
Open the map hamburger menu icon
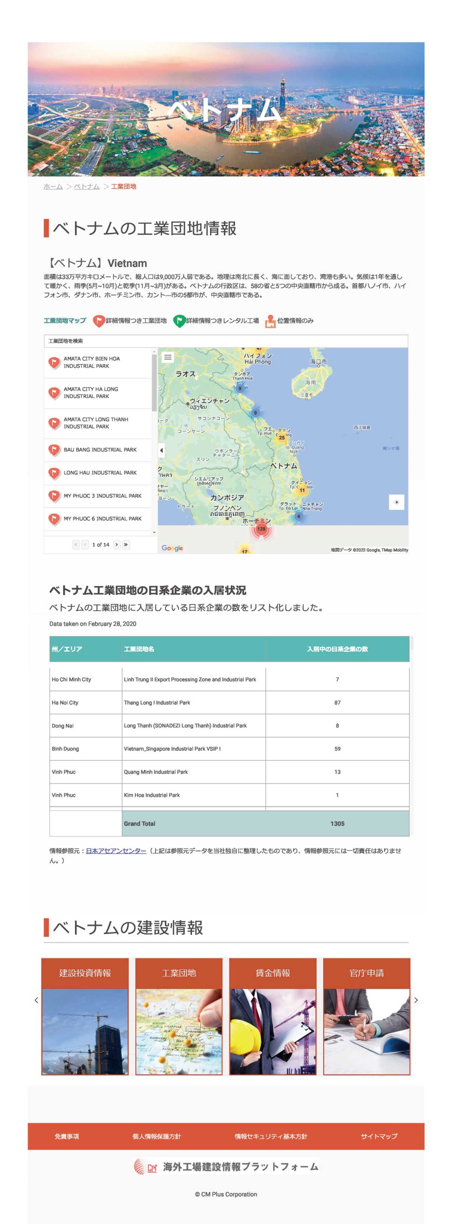[168, 357]
